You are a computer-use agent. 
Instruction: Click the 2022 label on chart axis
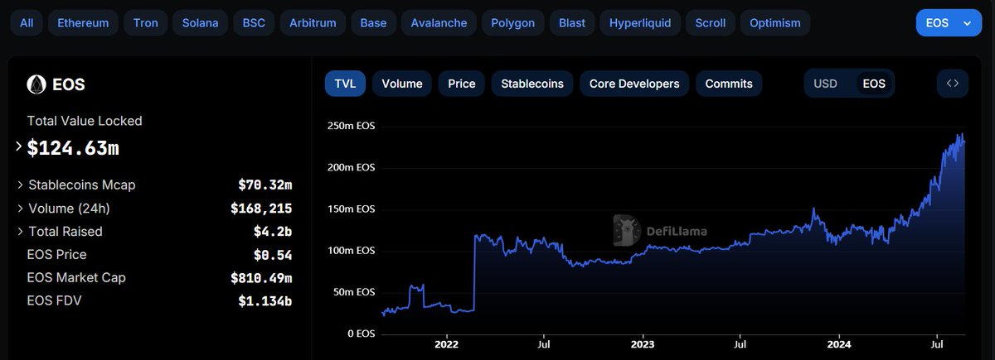pos(446,343)
